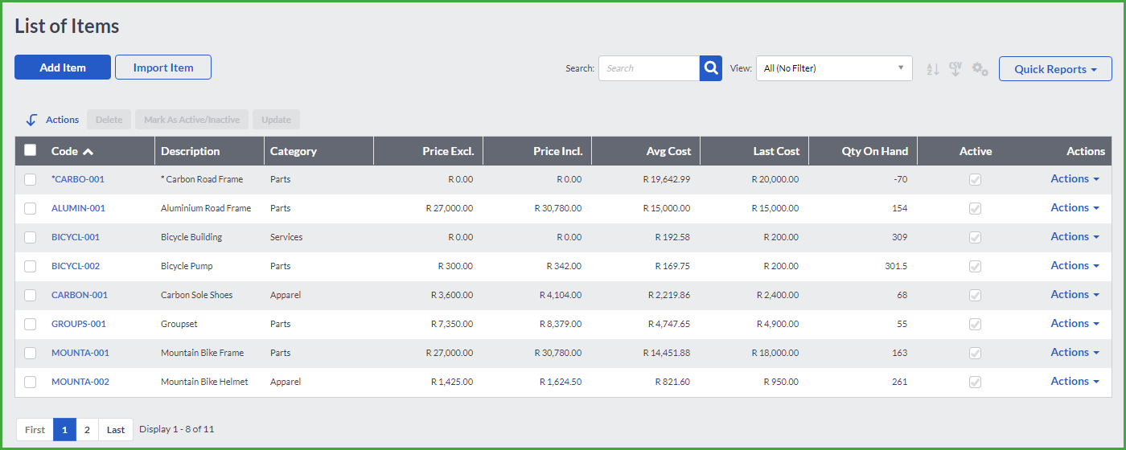This screenshot has height=450, width=1126.
Task: Select the checkbox for ALUMIN-001
Action: (31, 208)
